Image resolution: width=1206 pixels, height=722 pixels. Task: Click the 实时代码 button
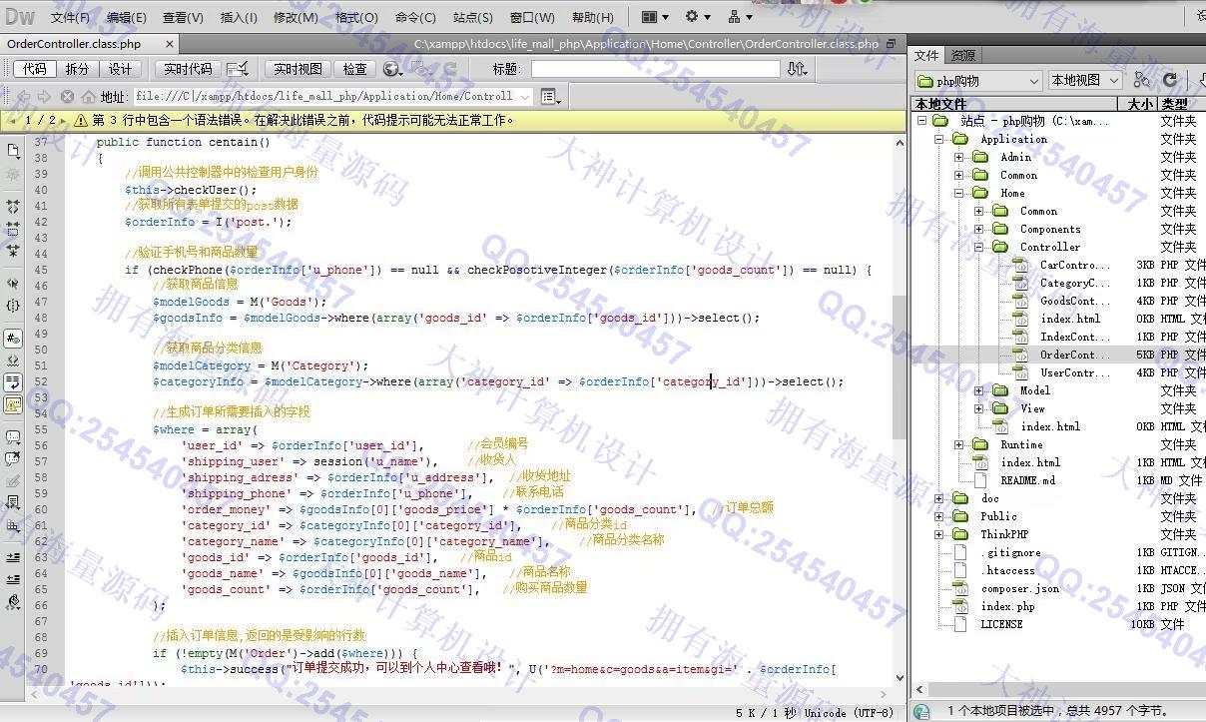[x=189, y=69]
